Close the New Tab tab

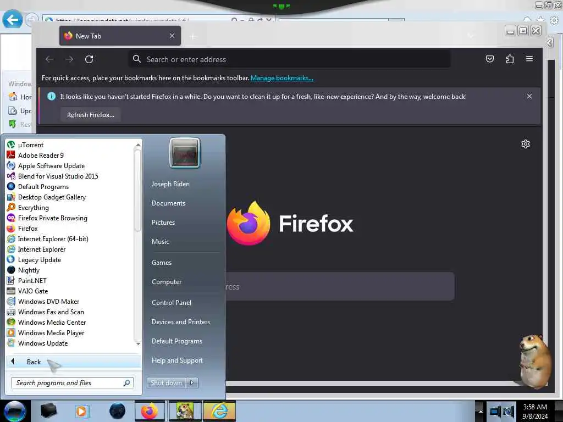pyautogui.click(x=172, y=36)
